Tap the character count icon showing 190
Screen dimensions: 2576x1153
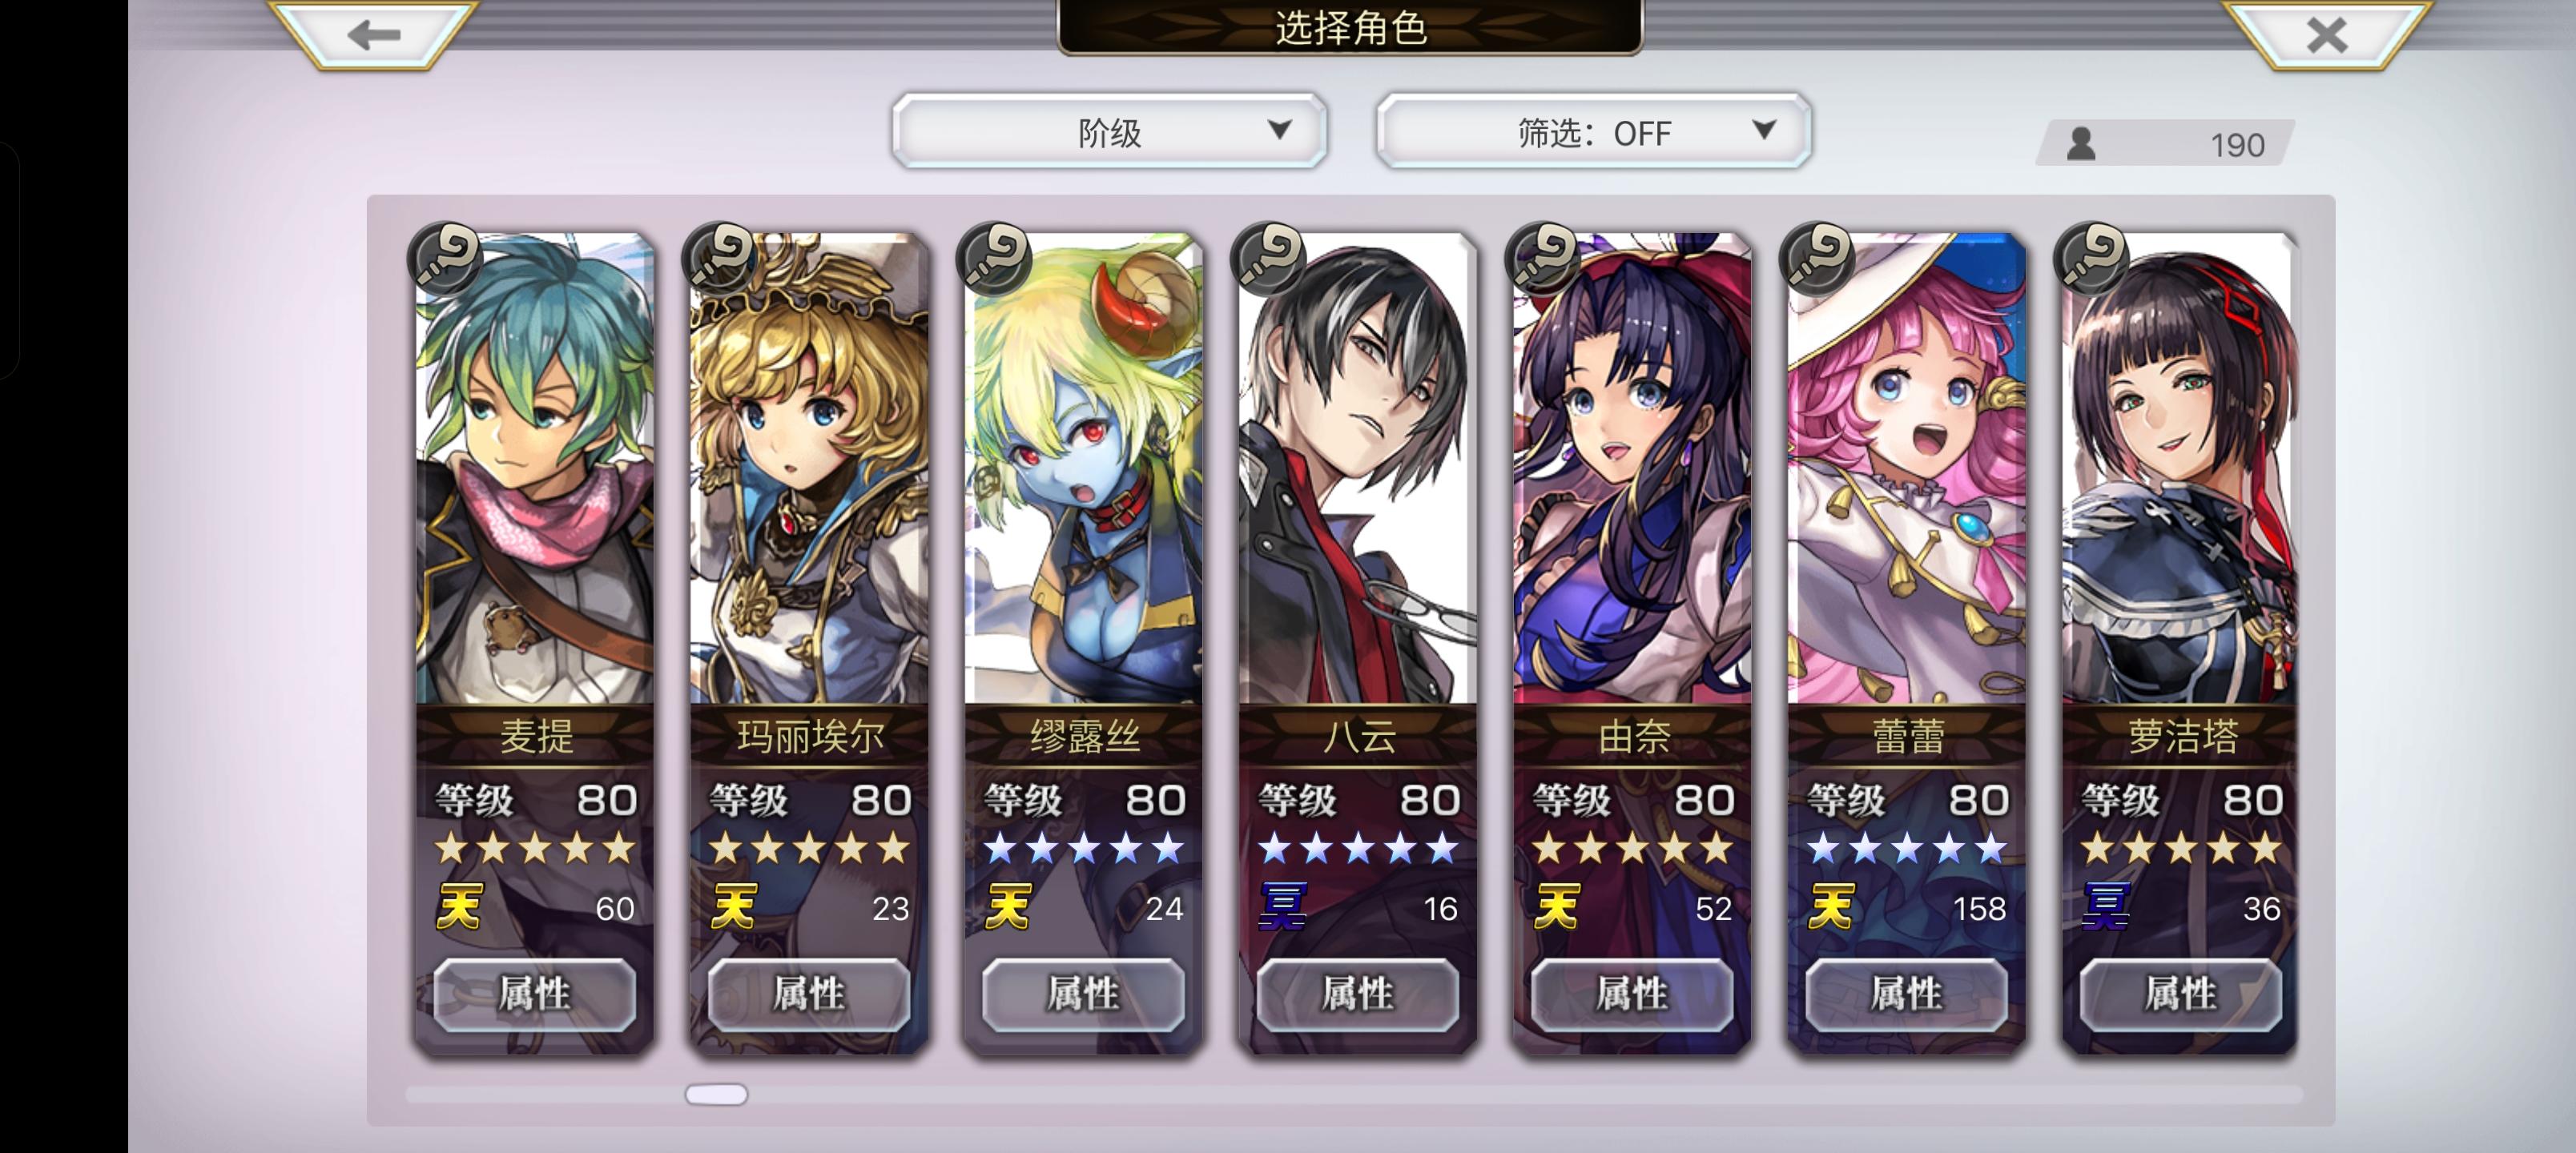pyautogui.click(x=2082, y=144)
